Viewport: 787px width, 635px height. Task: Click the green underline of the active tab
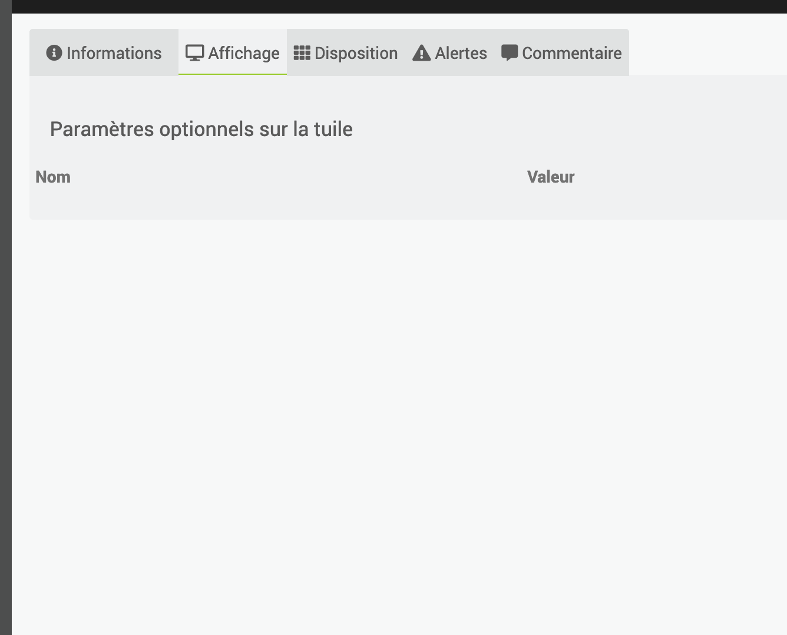tap(233, 74)
